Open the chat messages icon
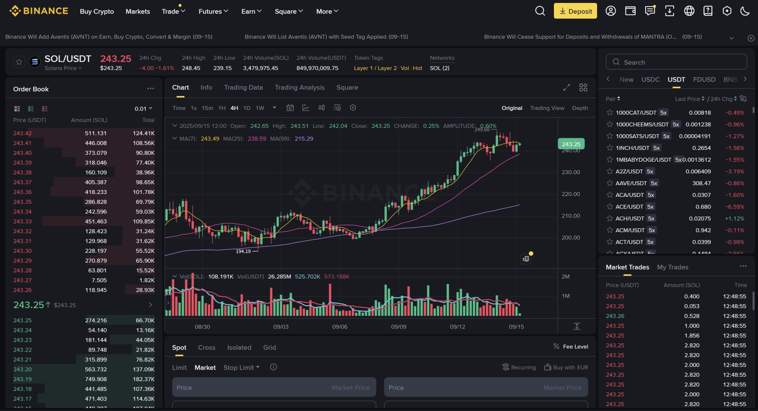758x411 pixels. [x=650, y=11]
